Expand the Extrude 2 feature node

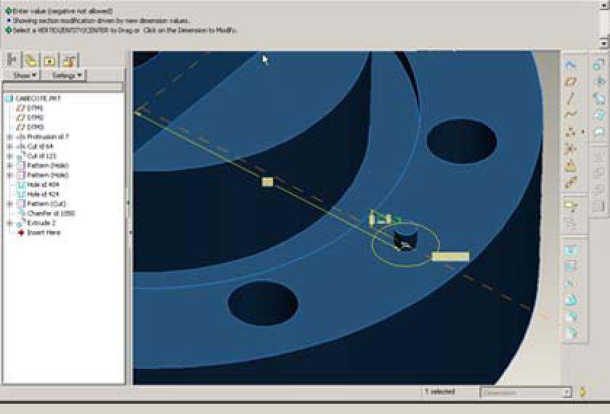(x=9, y=223)
